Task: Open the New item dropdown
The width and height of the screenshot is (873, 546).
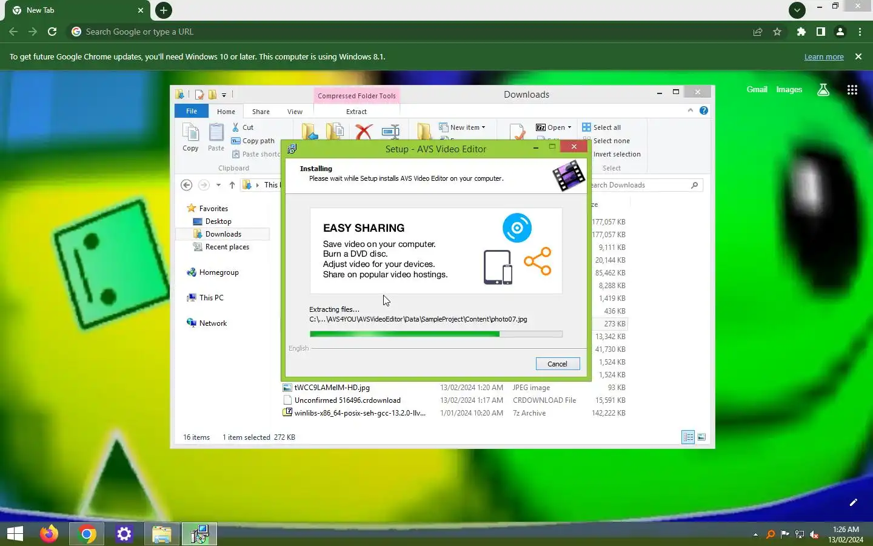Action: tap(463, 127)
